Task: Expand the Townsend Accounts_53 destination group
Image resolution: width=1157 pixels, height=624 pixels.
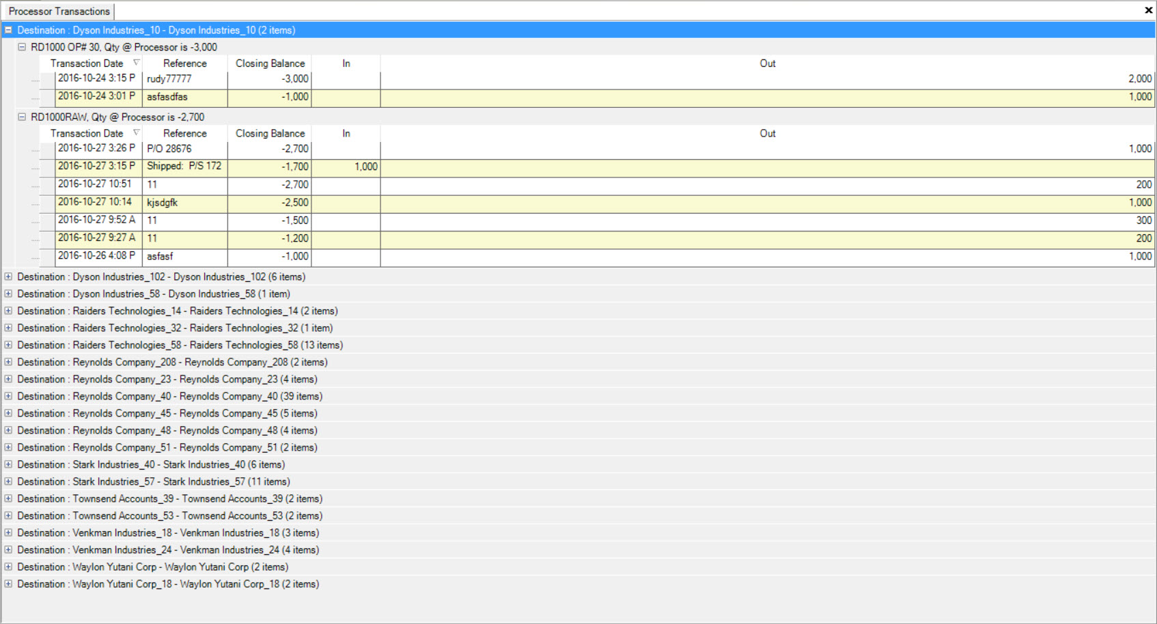Action: point(8,515)
